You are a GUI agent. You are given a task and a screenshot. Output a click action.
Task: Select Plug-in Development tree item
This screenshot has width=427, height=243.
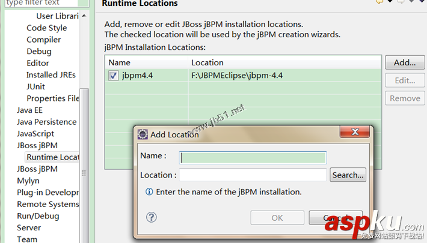tap(48, 193)
